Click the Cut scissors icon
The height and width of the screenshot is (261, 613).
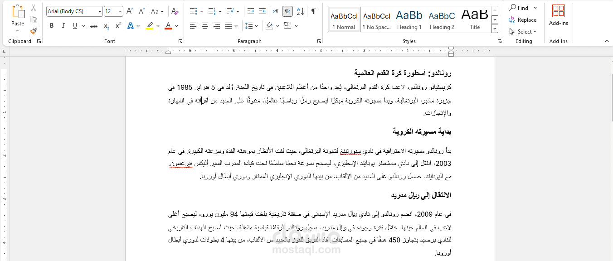[x=34, y=8]
